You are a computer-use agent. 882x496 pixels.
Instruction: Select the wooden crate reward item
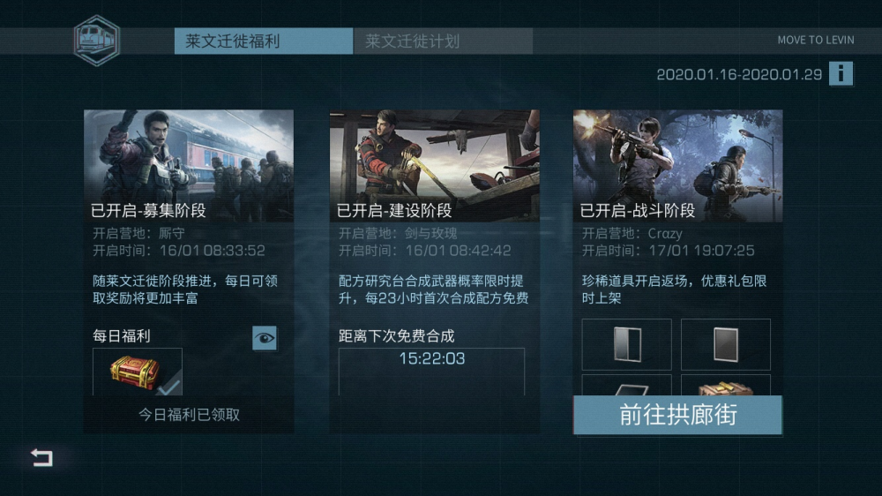tap(726, 386)
